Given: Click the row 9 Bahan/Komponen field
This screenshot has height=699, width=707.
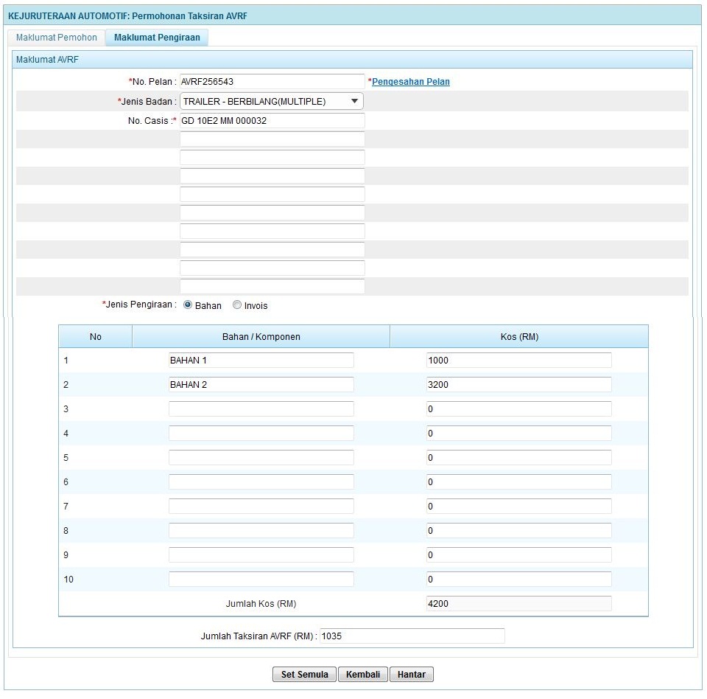Looking at the screenshot, I should [261, 555].
